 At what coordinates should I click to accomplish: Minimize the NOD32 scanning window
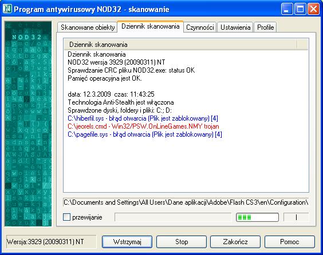tap(287, 9)
